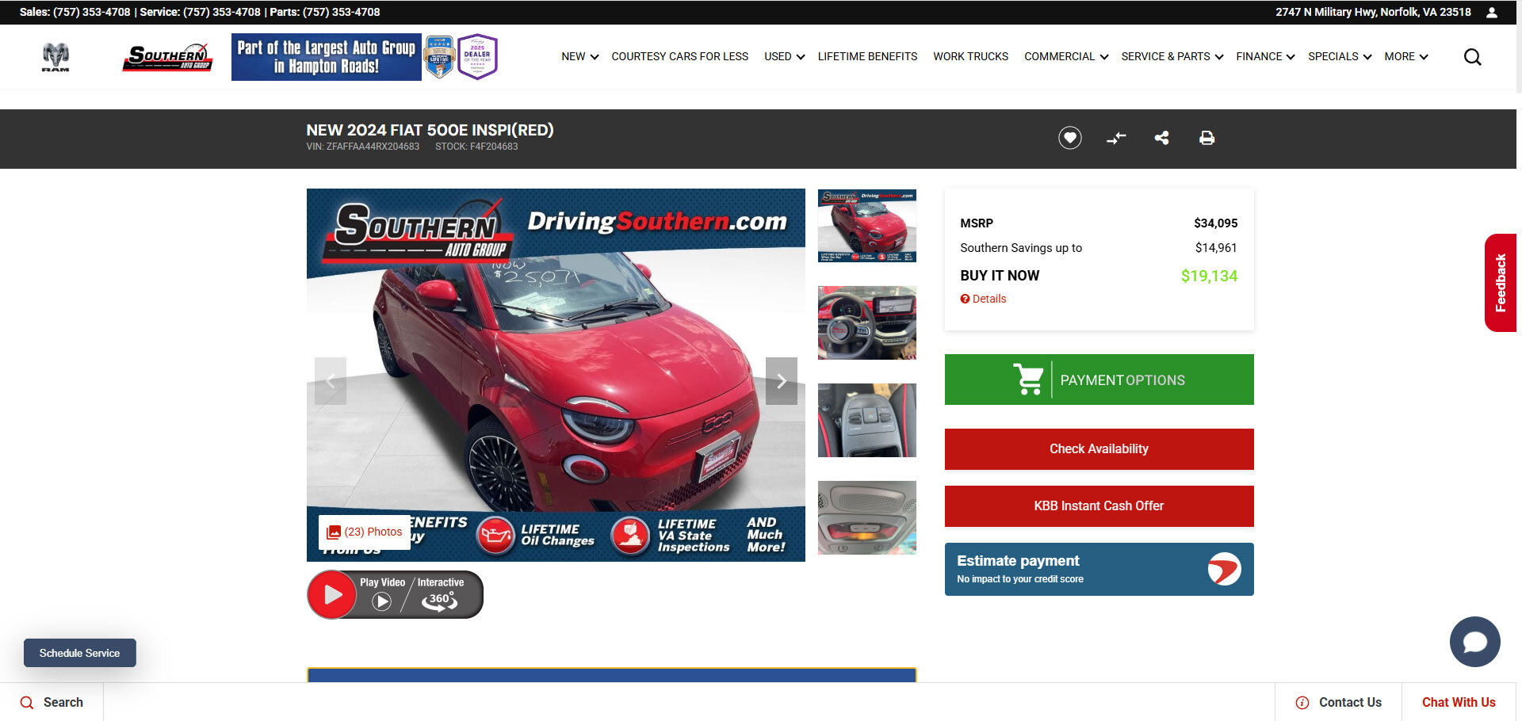
Task: Share this Fiat 500e listing
Action: [1161, 138]
